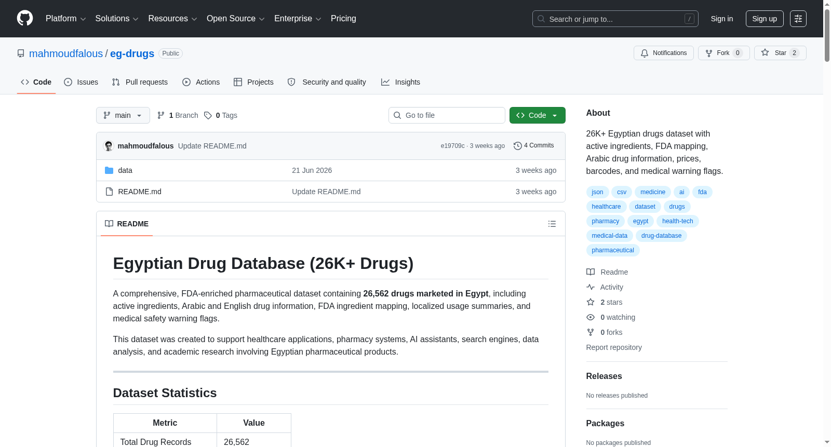
Task: Open the e19709c commit hash
Action: [453, 146]
